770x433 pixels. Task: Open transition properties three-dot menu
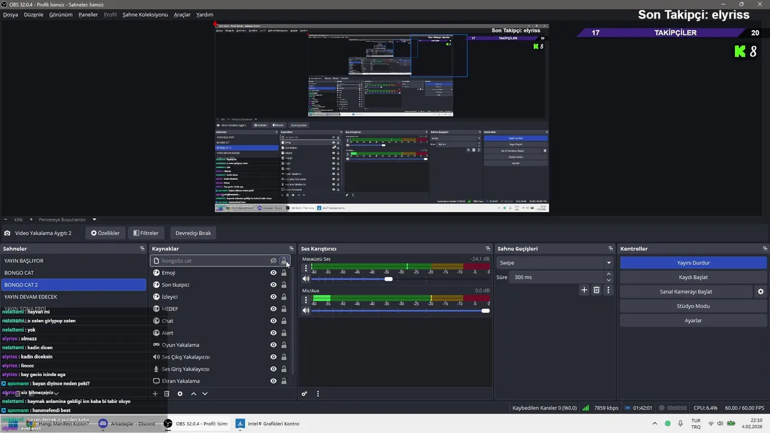click(x=608, y=290)
